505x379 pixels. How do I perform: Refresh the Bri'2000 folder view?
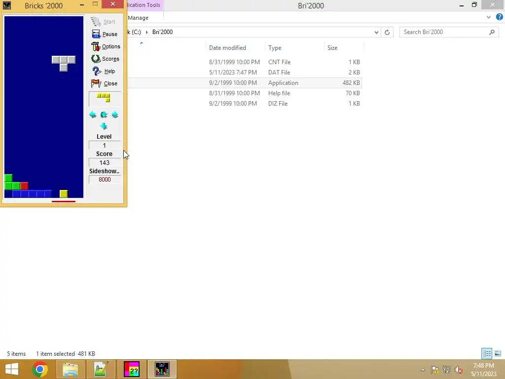(387, 32)
